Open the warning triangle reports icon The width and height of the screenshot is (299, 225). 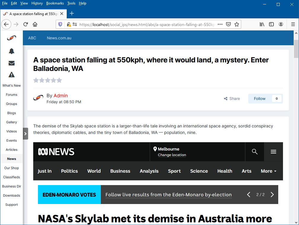pos(12,75)
